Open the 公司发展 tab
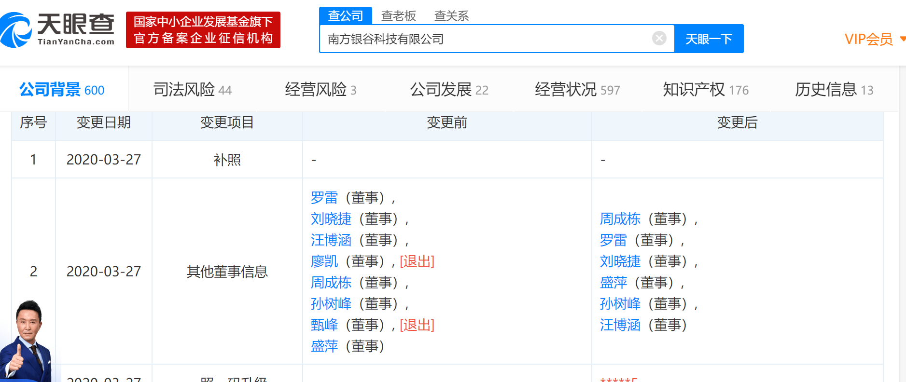Viewport: 906px width, 382px height. (x=449, y=90)
